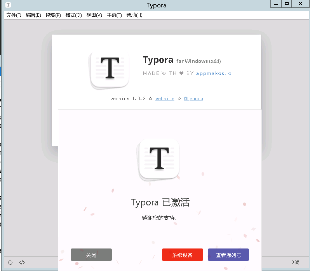Click the word count "0 词"
Viewport: 310px width, 271px height.
coord(295,262)
